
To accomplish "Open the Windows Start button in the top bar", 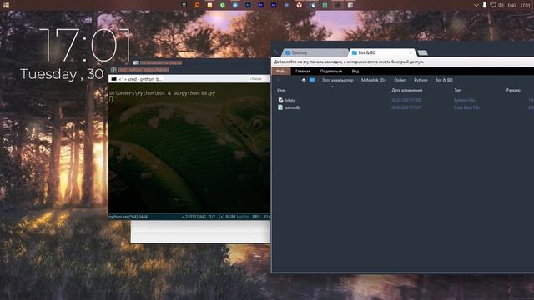I will (x=6, y=5).
